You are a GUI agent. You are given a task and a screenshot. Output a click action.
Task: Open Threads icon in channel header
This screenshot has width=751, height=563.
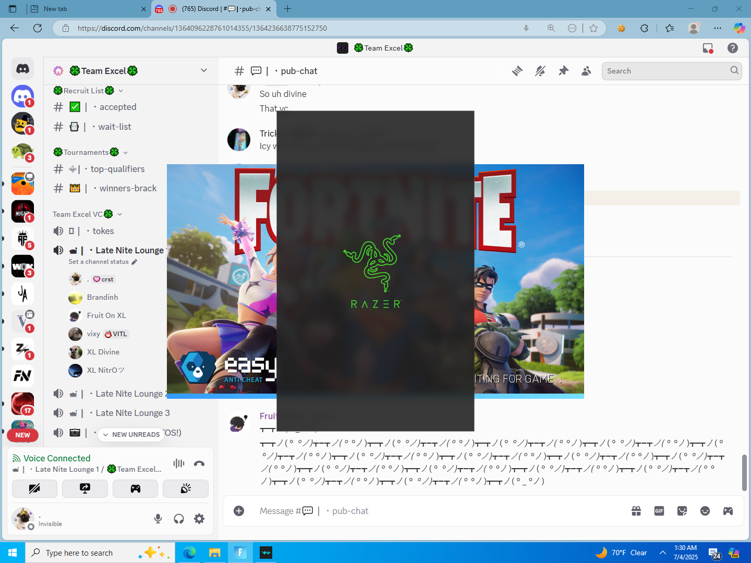click(x=517, y=71)
